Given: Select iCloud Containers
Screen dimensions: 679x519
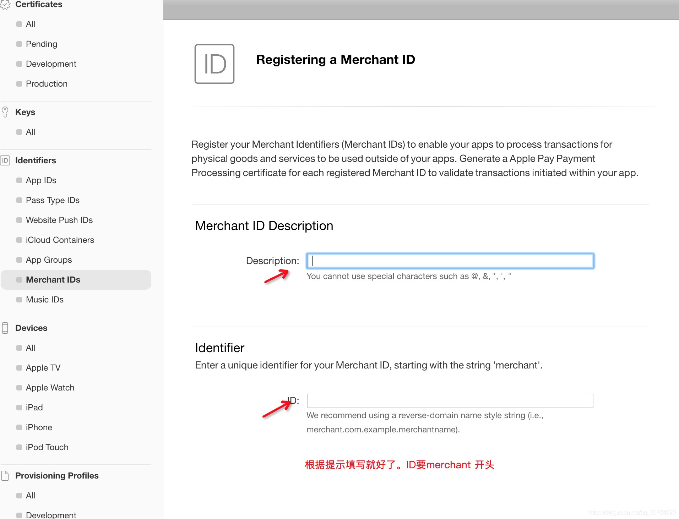Looking at the screenshot, I should tap(60, 240).
